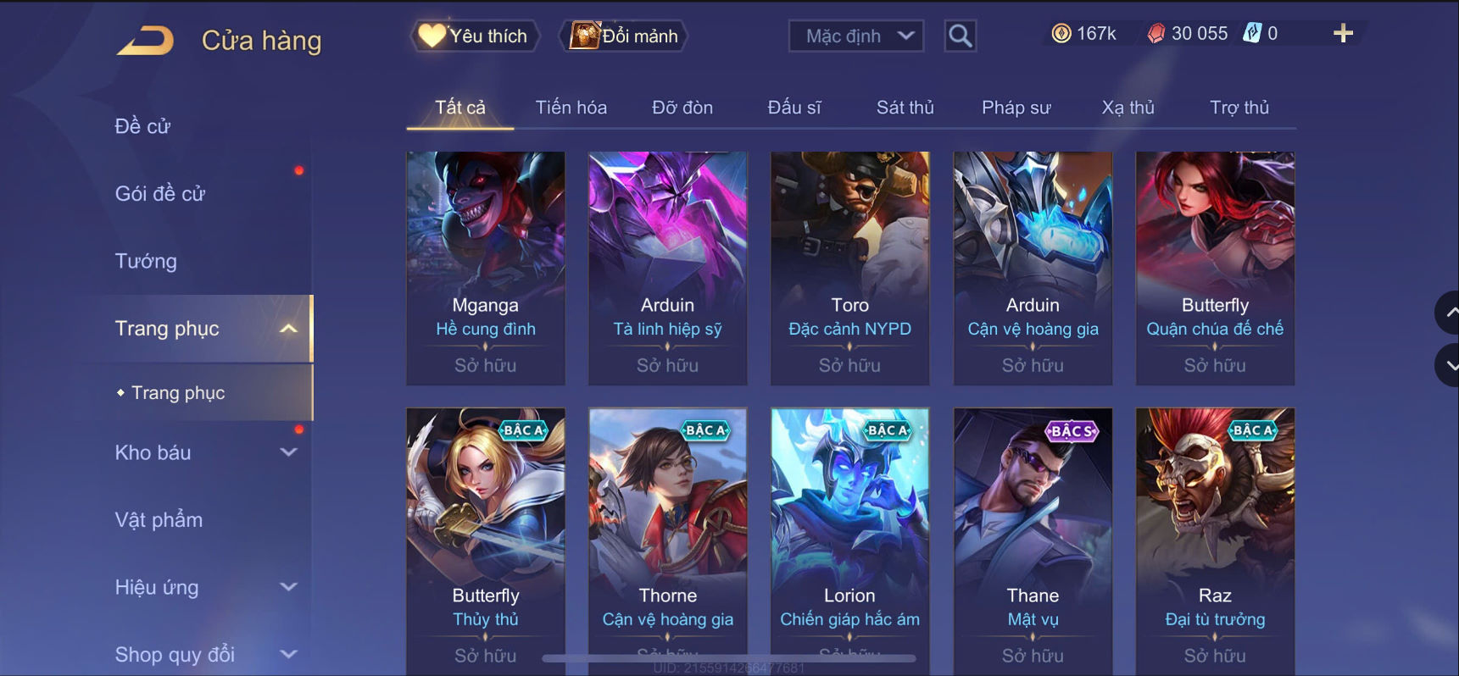
Task: Open the Mặc định sort dropdown
Action: pos(856,36)
